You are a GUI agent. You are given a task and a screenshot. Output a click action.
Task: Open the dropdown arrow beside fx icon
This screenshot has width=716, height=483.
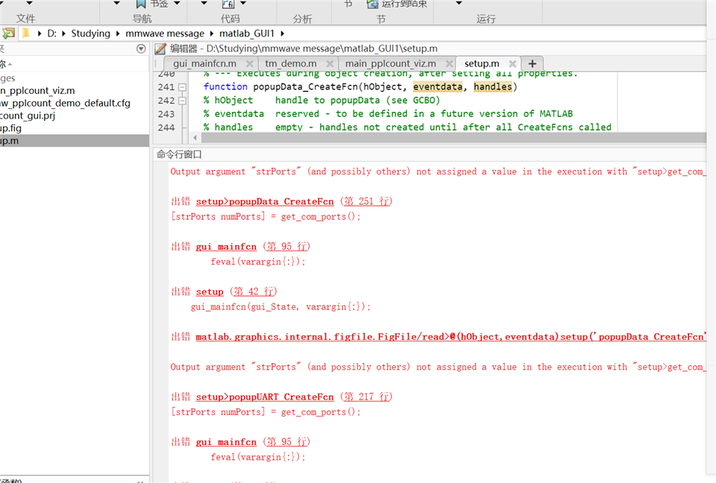point(243,3)
